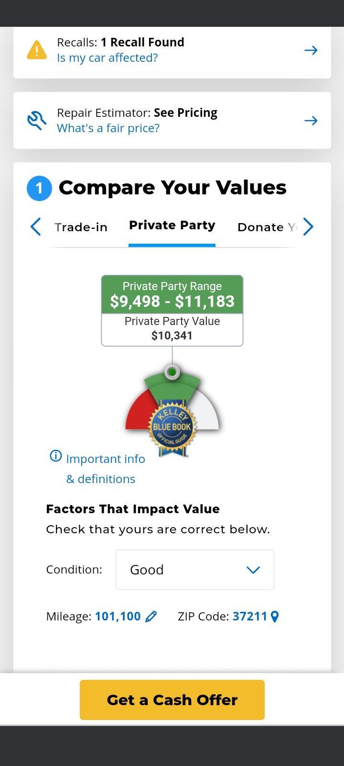344x766 pixels.
Task: Show next value tab with right chevron
Action: 308,226
